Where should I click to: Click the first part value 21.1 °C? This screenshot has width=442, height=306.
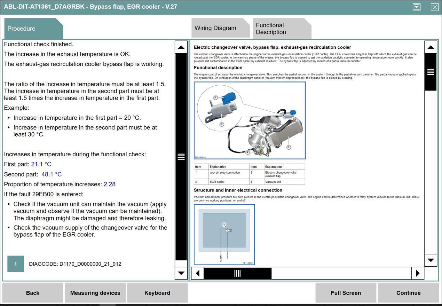(x=41, y=164)
